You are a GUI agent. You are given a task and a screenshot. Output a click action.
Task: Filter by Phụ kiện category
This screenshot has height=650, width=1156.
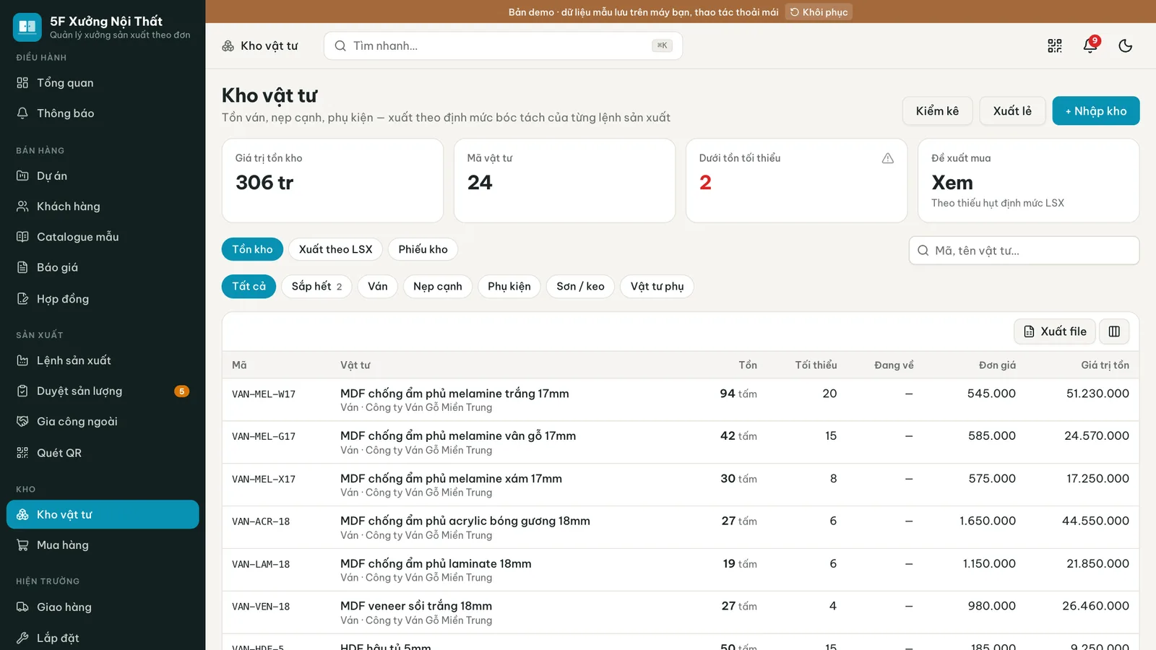[x=509, y=286]
